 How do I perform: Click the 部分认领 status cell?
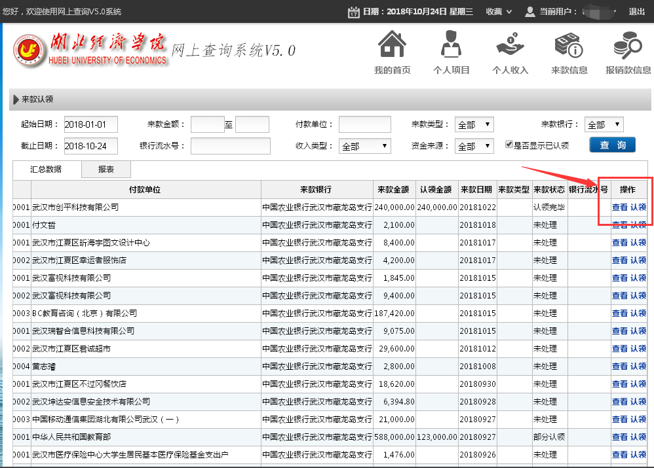pos(549,437)
